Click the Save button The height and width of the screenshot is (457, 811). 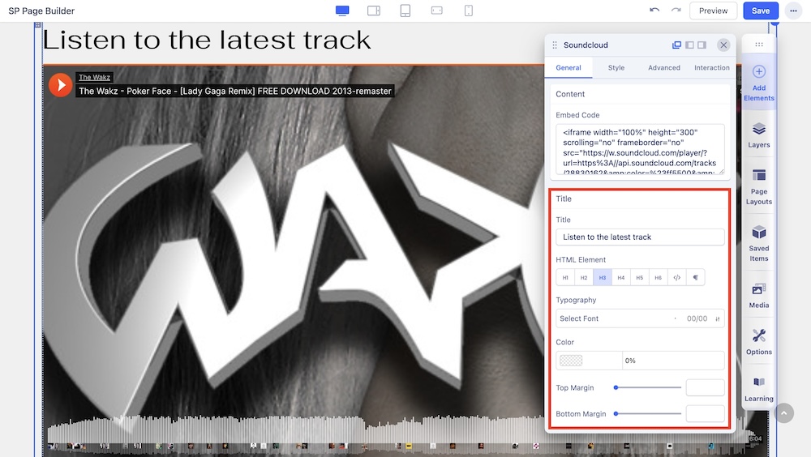tap(760, 11)
